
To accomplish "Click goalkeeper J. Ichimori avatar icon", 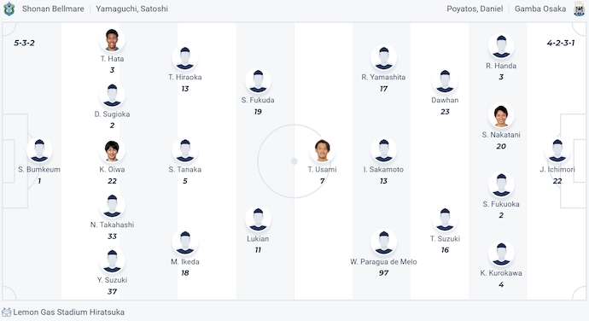I will click(557, 150).
